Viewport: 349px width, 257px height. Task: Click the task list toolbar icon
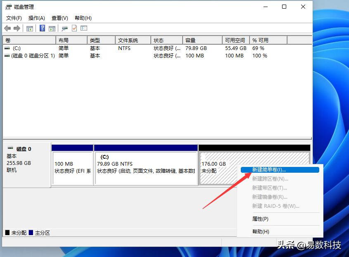tap(84, 28)
